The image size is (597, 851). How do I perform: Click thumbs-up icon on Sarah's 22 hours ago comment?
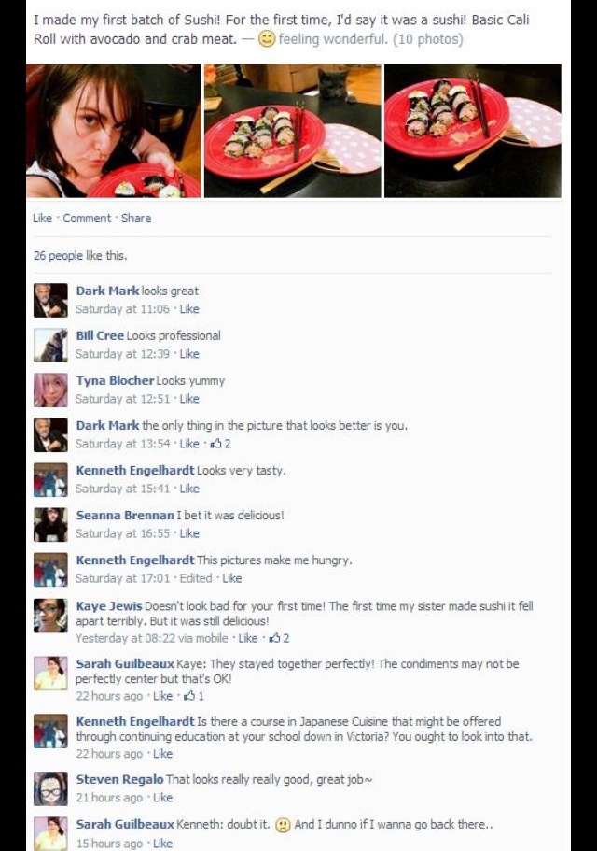[189, 695]
